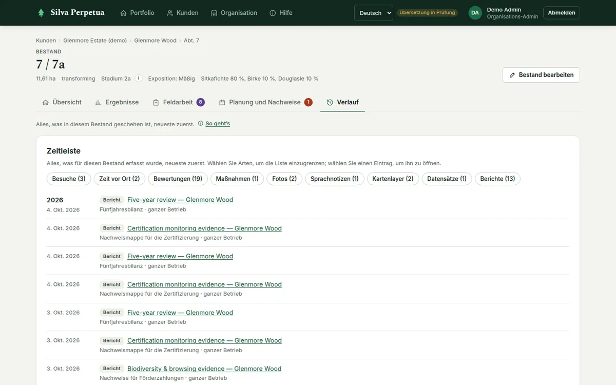Select the Verlauf tab
This screenshot has width=616, height=385.
pyautogui.click(x=342, y=102)
